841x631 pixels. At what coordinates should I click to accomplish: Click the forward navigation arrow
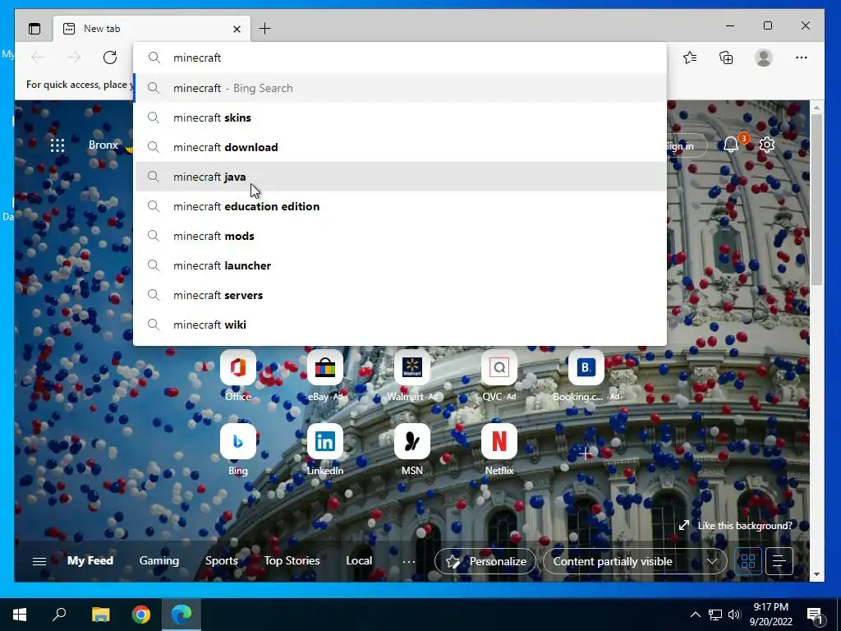[74, 58]
